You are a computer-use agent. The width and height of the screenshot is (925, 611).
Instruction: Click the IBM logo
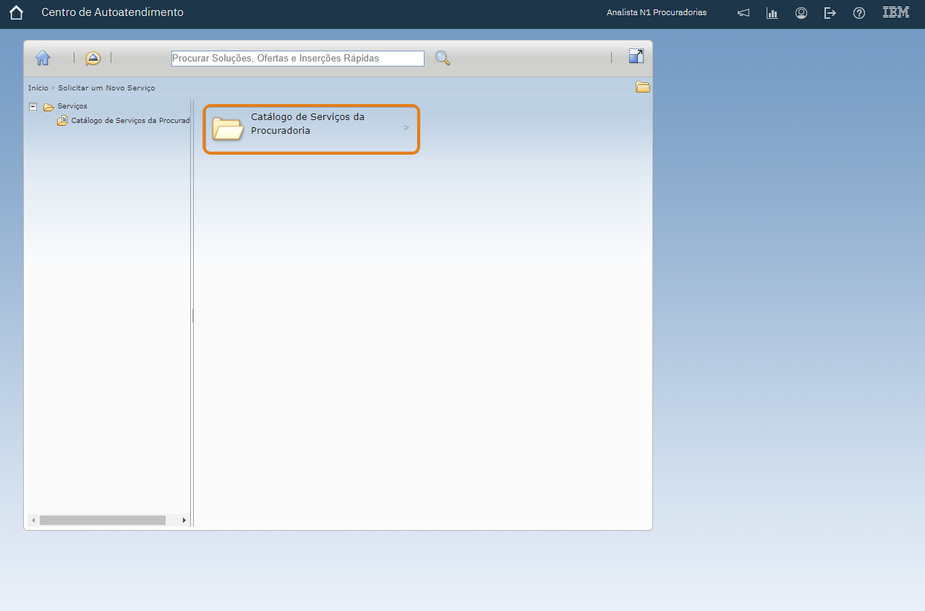[x=896, y=12]
